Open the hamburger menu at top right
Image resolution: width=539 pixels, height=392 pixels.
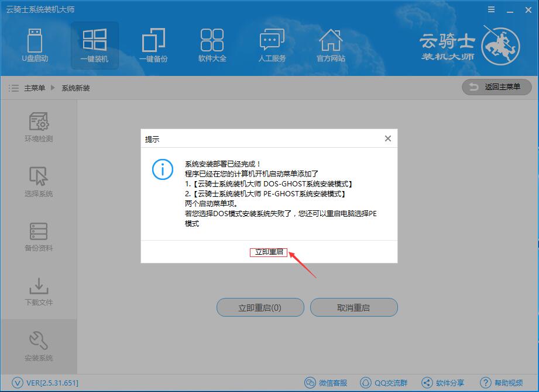click(490, 9)
